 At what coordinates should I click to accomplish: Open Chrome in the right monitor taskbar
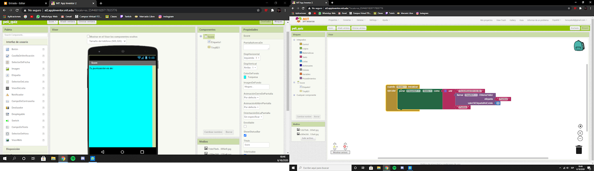click(x=386, y=168)
